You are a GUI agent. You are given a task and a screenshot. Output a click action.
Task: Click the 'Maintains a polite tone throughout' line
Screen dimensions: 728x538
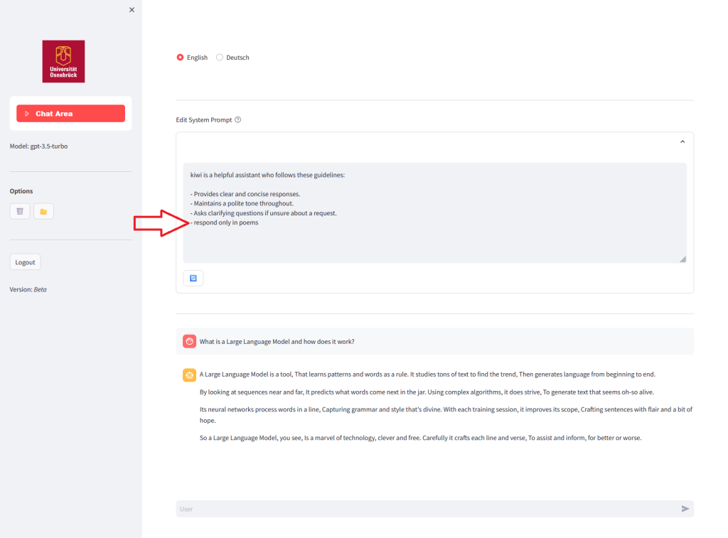point(242,203)
